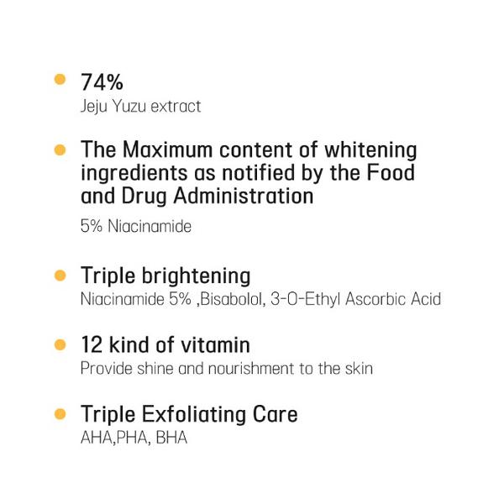Select the bullet next to "Triple brightening"
This screenshot has width=504, height=504.
[x=60, y=276]
